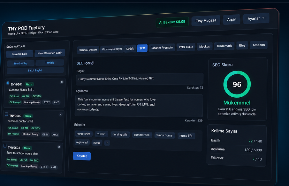289x186 pixels.
Task: Click the Başlık title input field
Action: point(140,79)
